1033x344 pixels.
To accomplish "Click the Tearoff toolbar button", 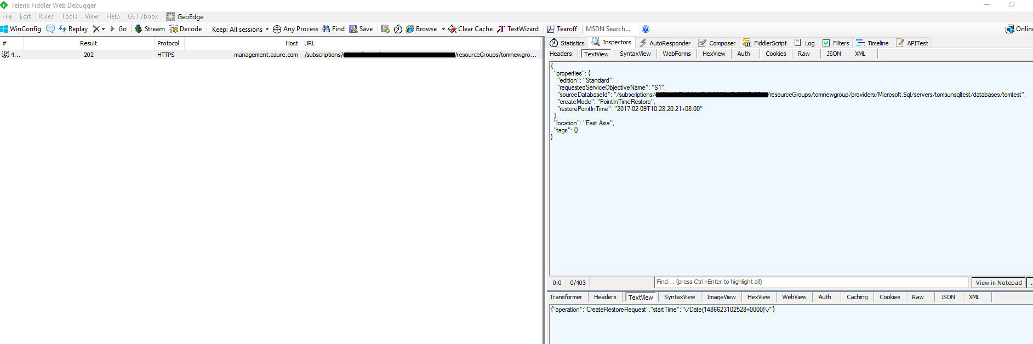I will [562, 29].
